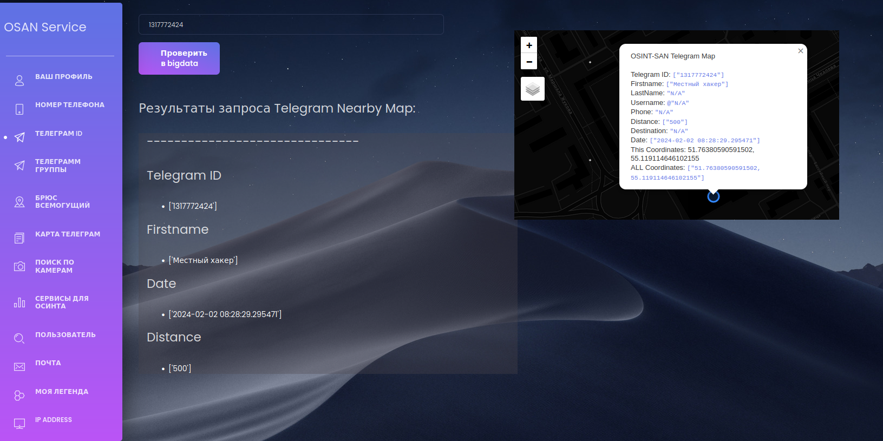
Task: Click the profile user icon in sidebar
Action: coord(19,81)
